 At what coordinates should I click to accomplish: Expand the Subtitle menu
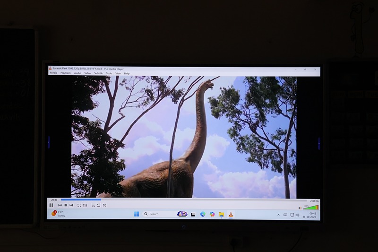click(x=98, y=73)
